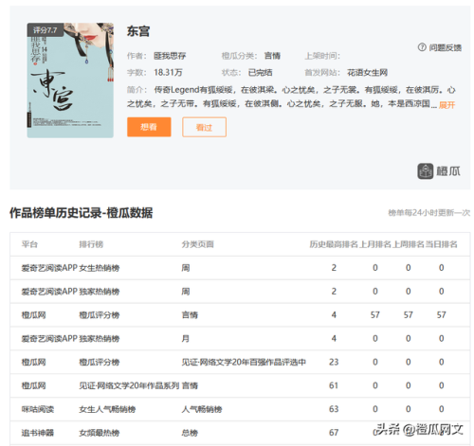Click 见证·网络文学20年作品系列 ranking cell
This screenshot has width=474, height=446.
tap(129, 385)
